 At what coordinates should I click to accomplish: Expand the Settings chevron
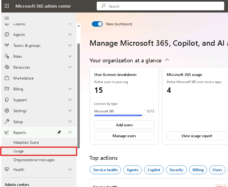point(70,111)
